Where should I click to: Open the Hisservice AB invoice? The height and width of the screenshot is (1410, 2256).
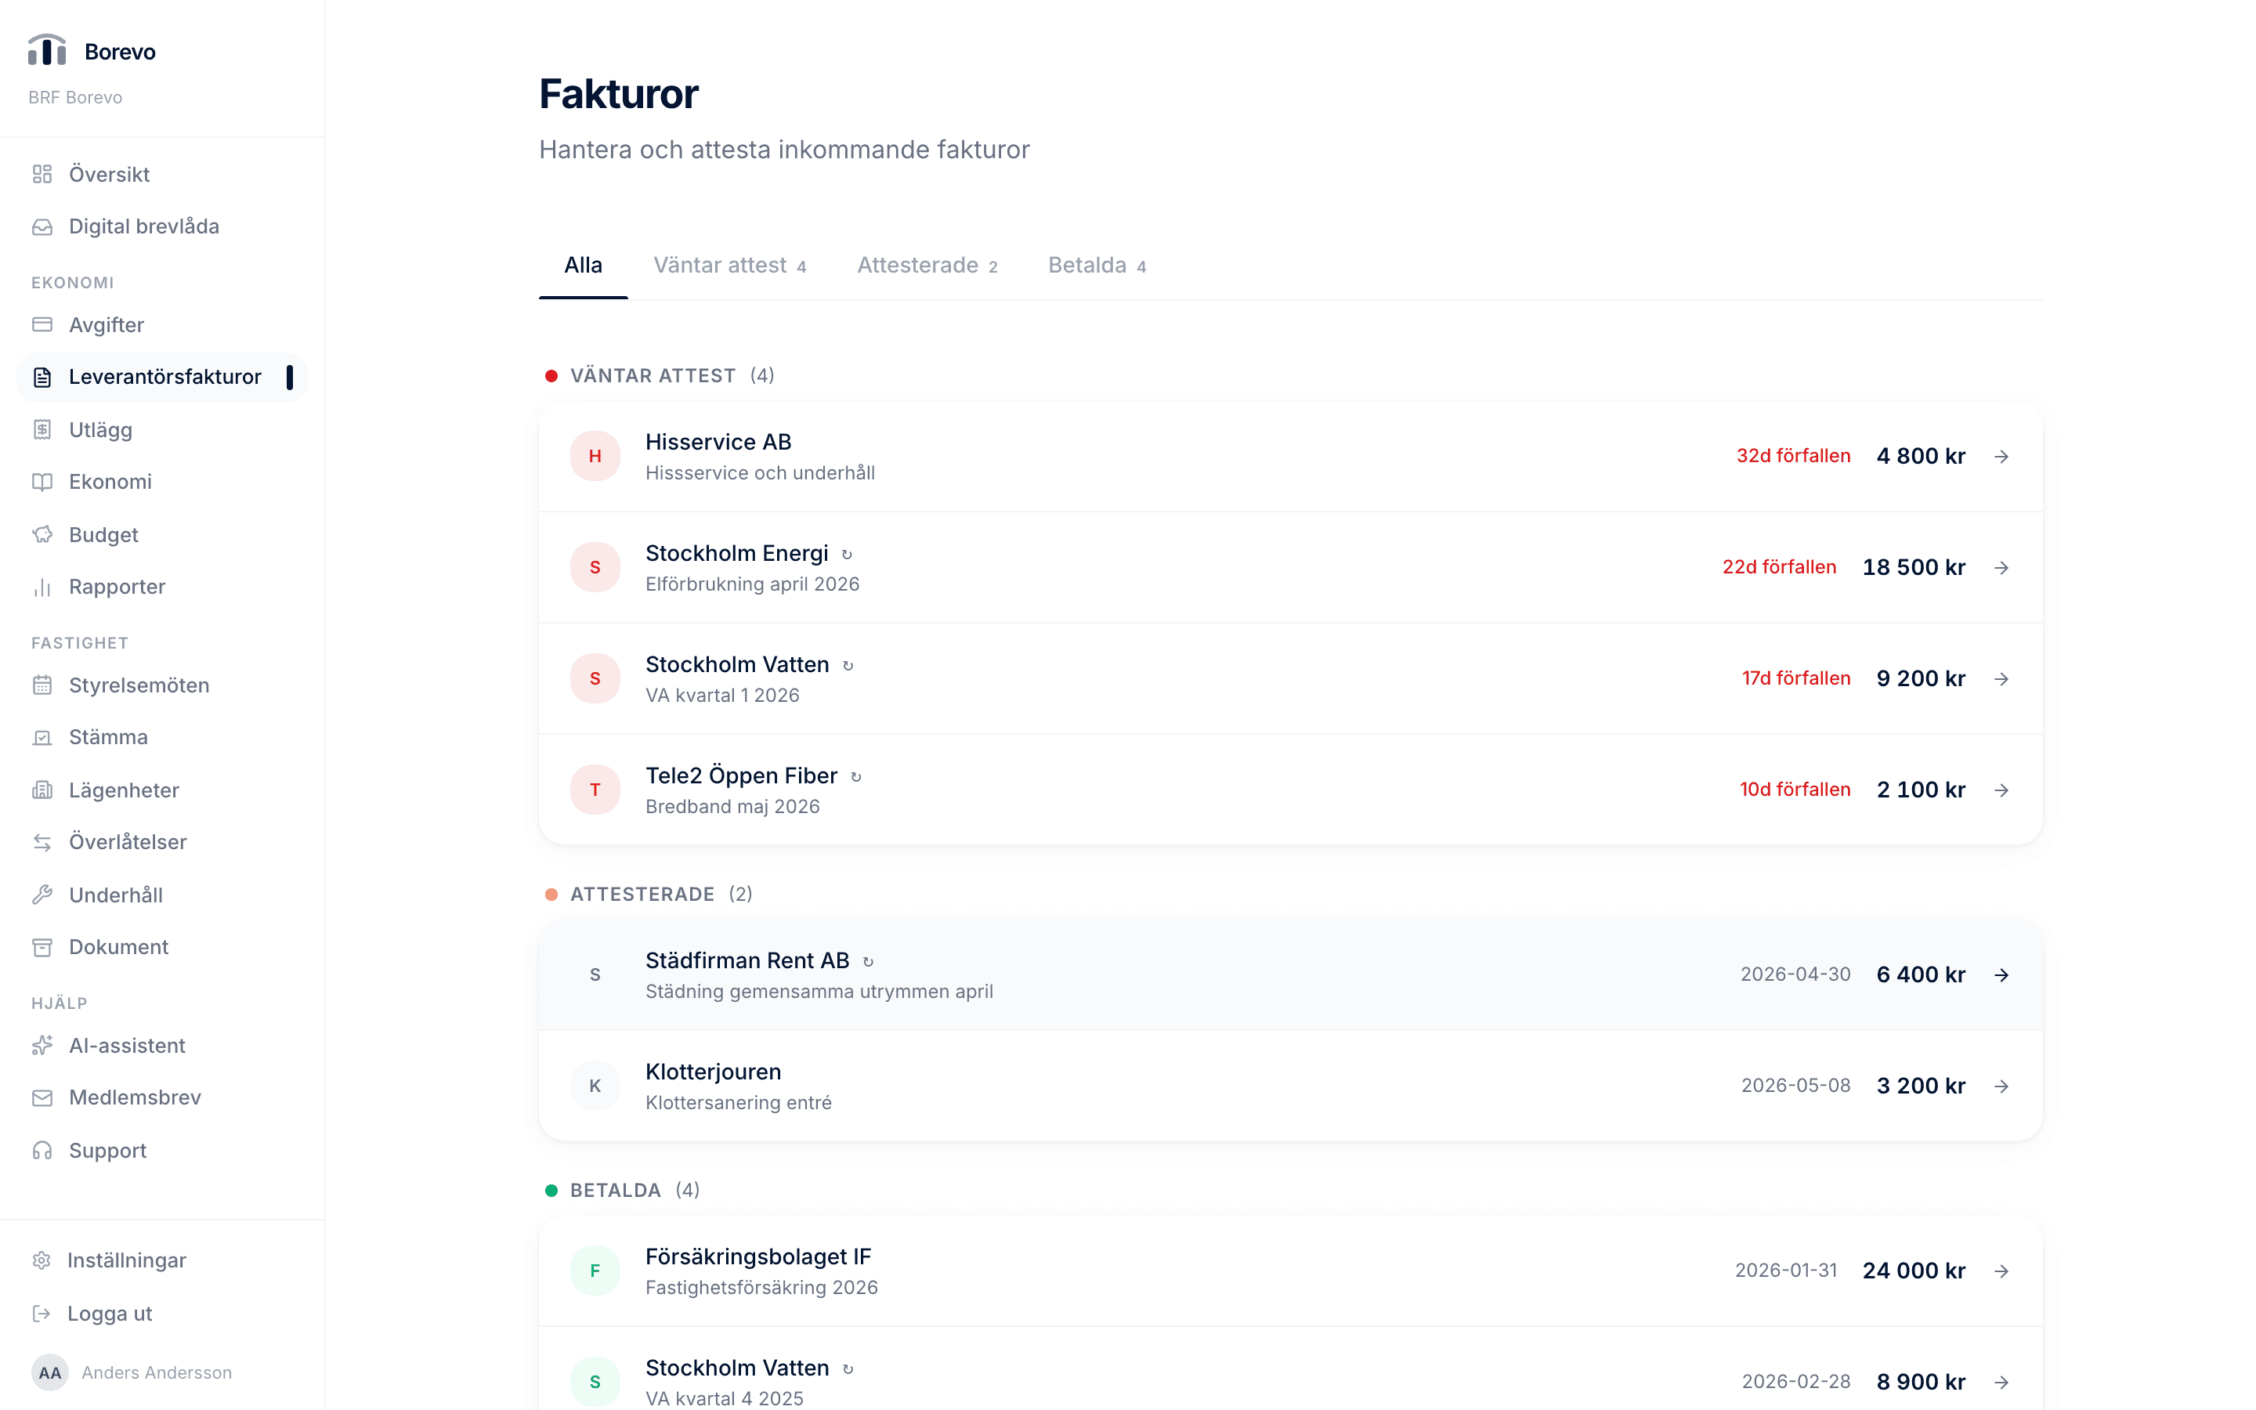click(x=1290, y=456)
